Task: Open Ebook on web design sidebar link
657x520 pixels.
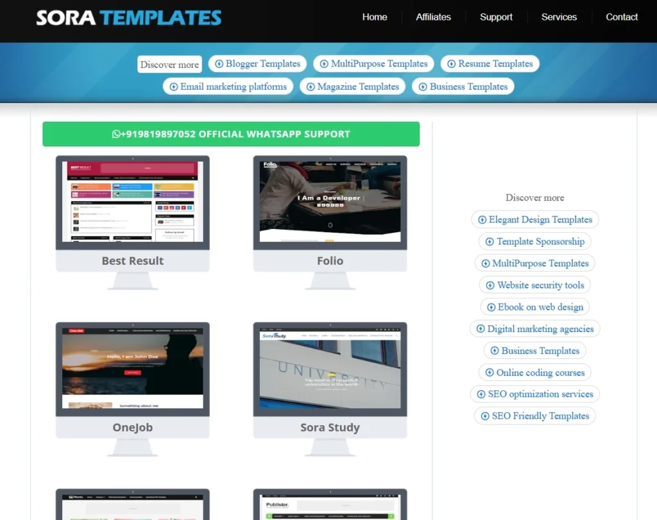Action: [535, 306]
